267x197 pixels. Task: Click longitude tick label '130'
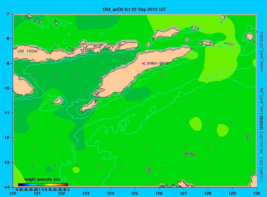[256, 193]
